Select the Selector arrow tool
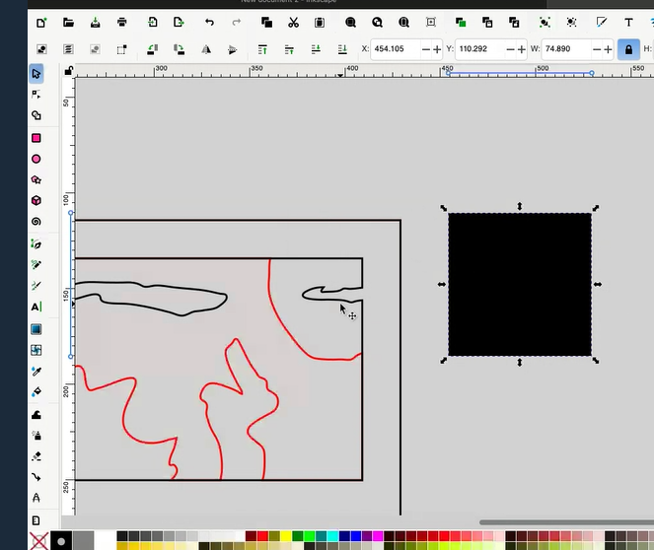This screenshot has width=654, height=550. point(36,74)
